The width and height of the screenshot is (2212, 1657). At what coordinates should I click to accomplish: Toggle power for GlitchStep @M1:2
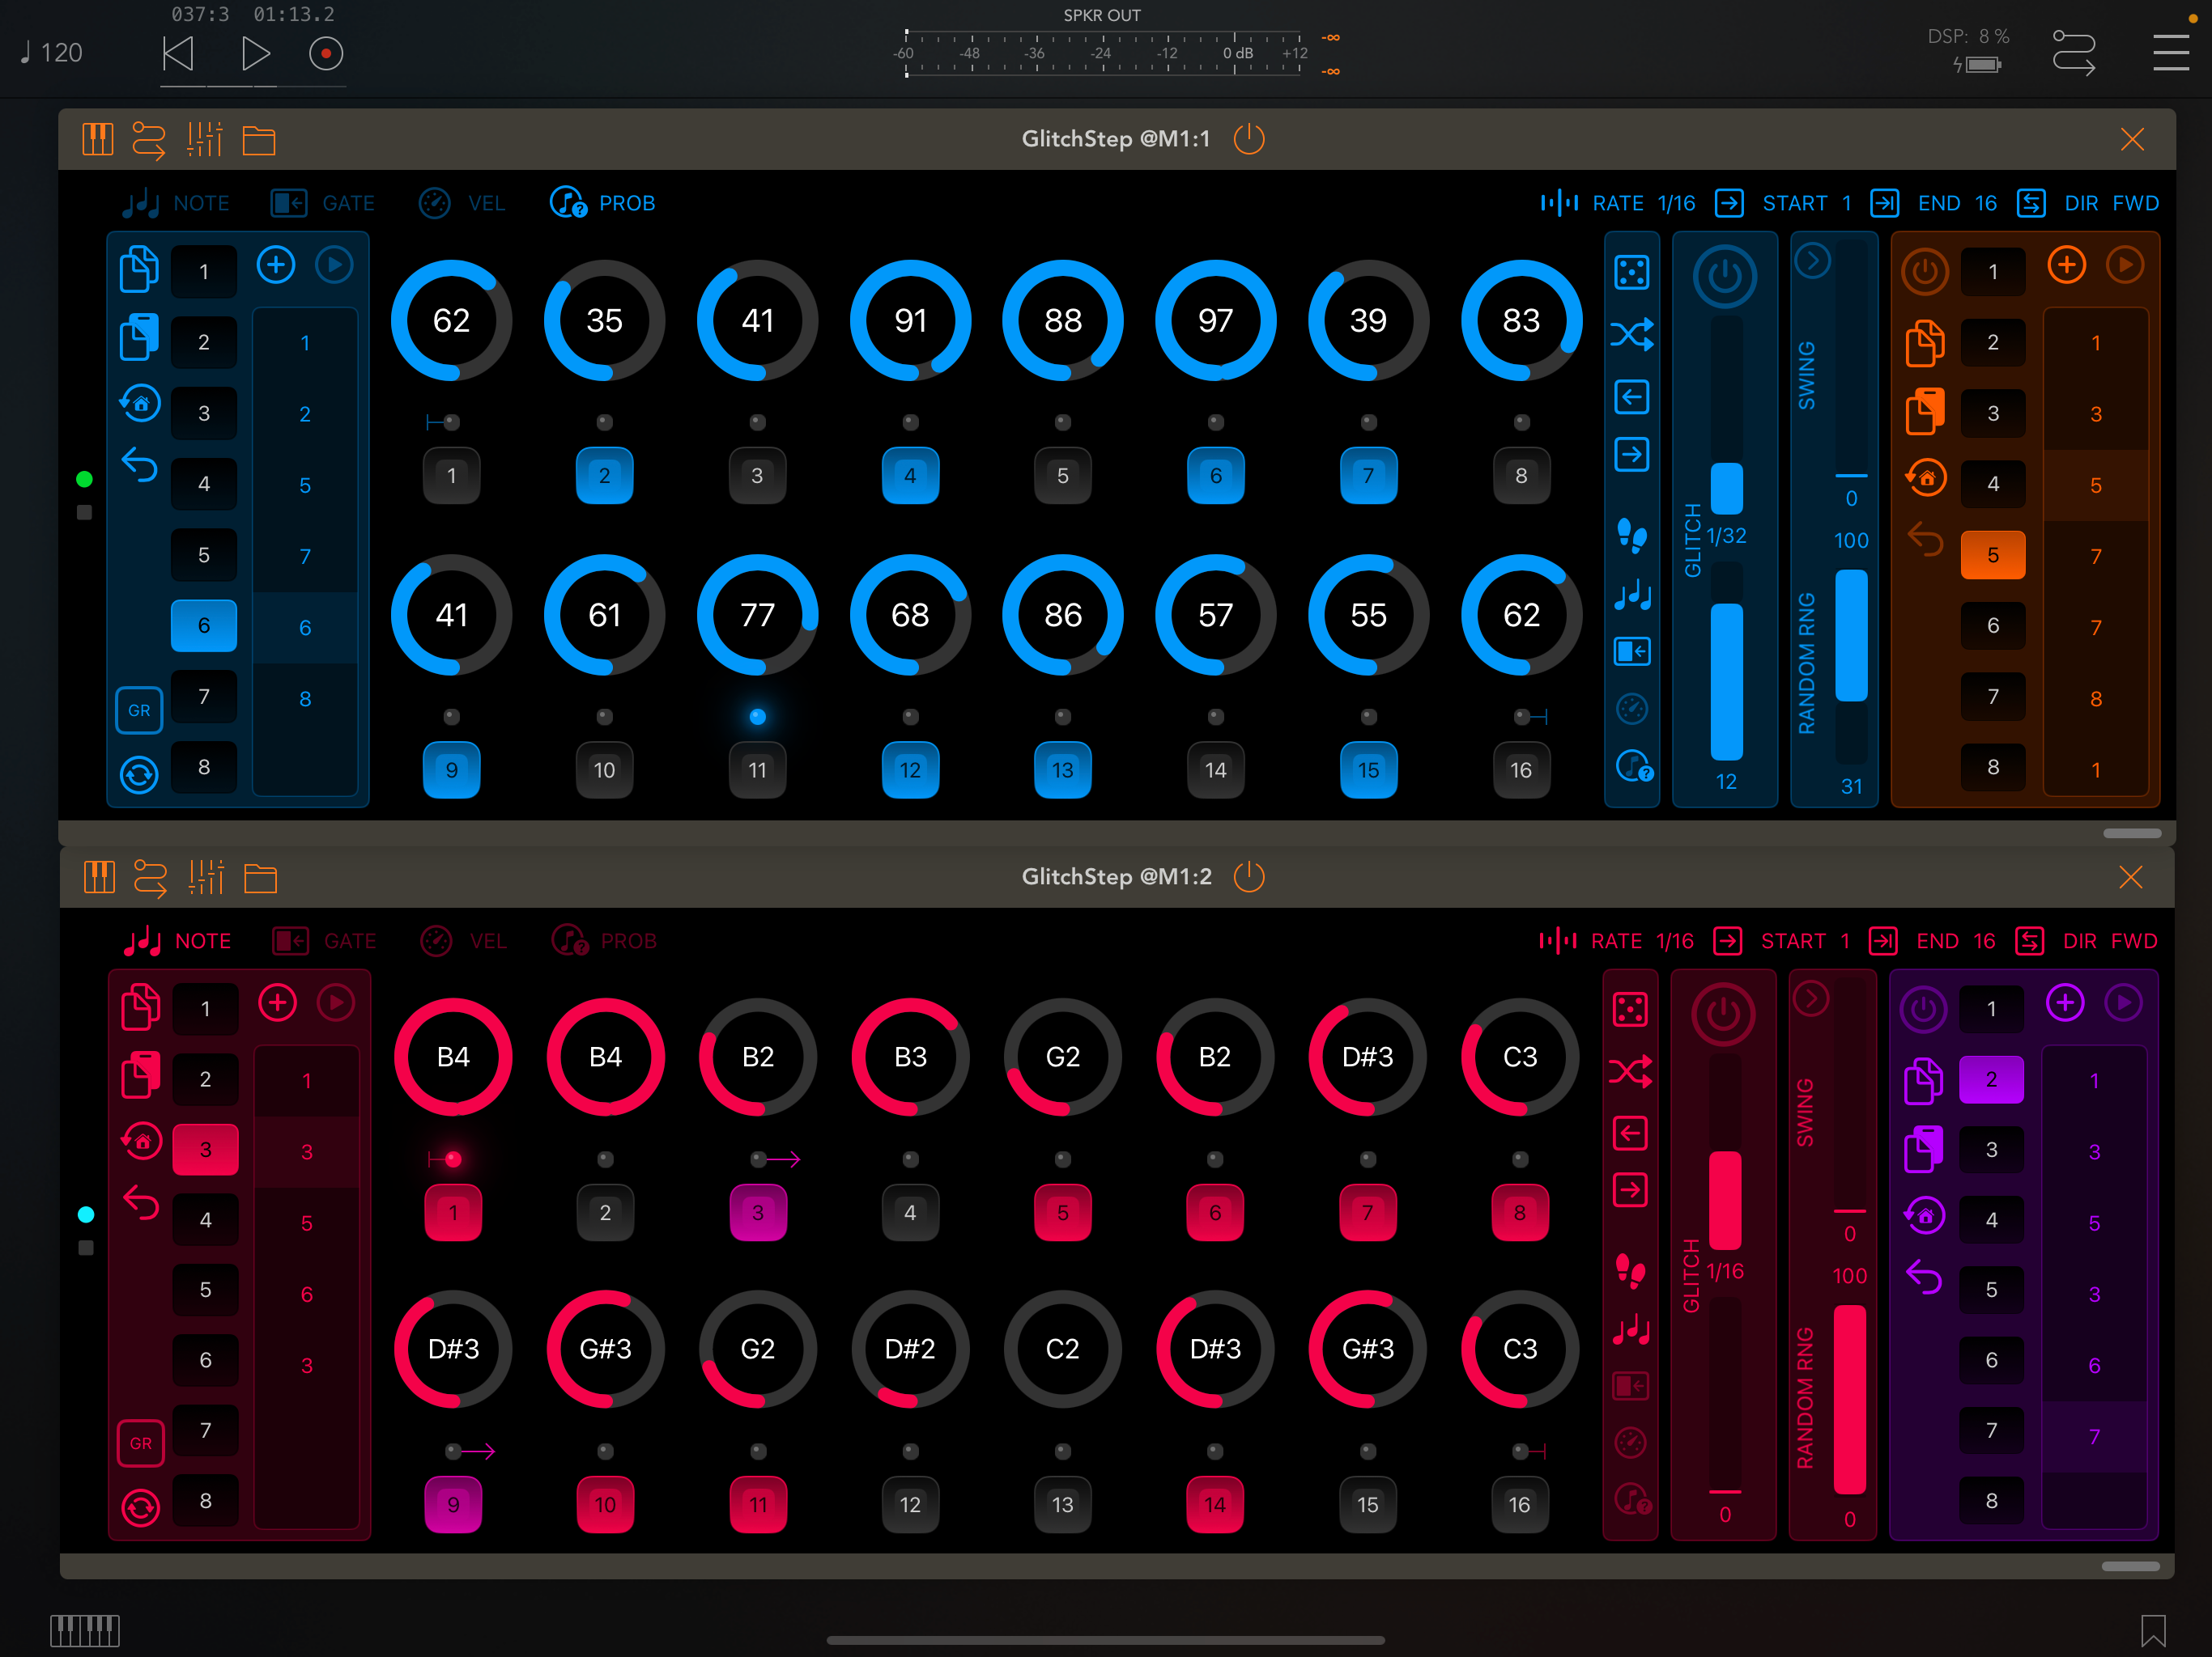pyautogui.click(x=1249, y=876)
